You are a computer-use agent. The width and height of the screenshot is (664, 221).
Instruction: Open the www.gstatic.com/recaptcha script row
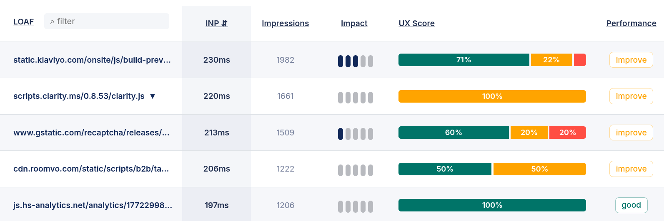(91, 133)
